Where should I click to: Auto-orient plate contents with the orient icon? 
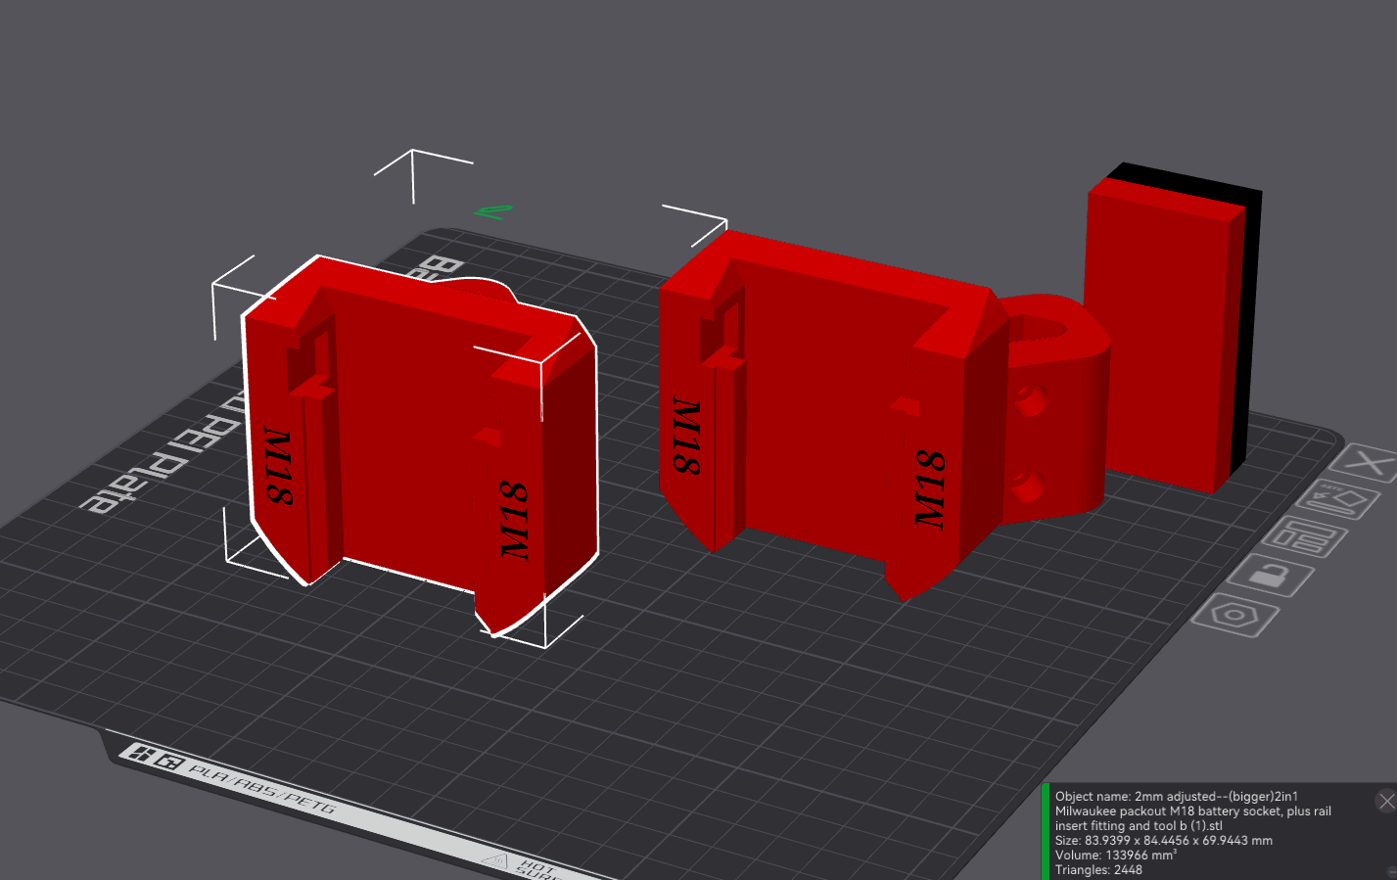coord(1336,499)
